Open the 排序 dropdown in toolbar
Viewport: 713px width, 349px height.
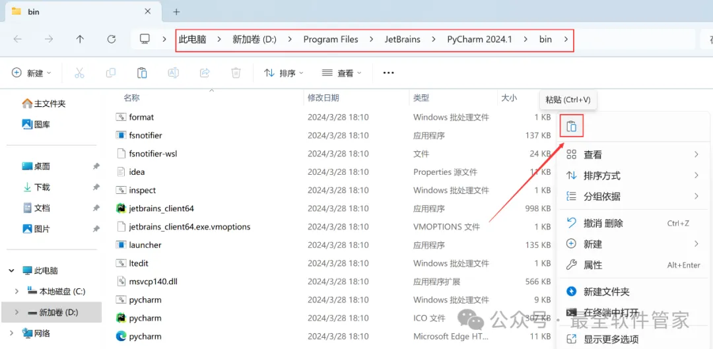pos(284,73)
